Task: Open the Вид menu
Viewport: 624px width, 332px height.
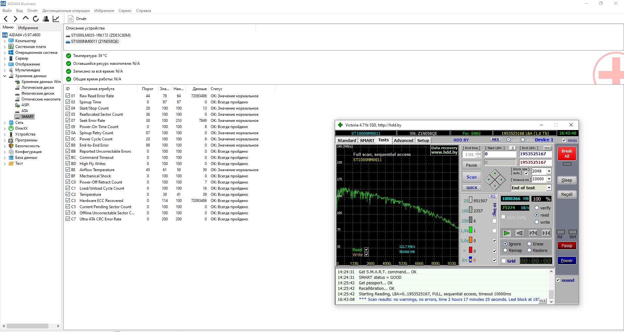Action: pyautogui.click(x=19, y=11)
